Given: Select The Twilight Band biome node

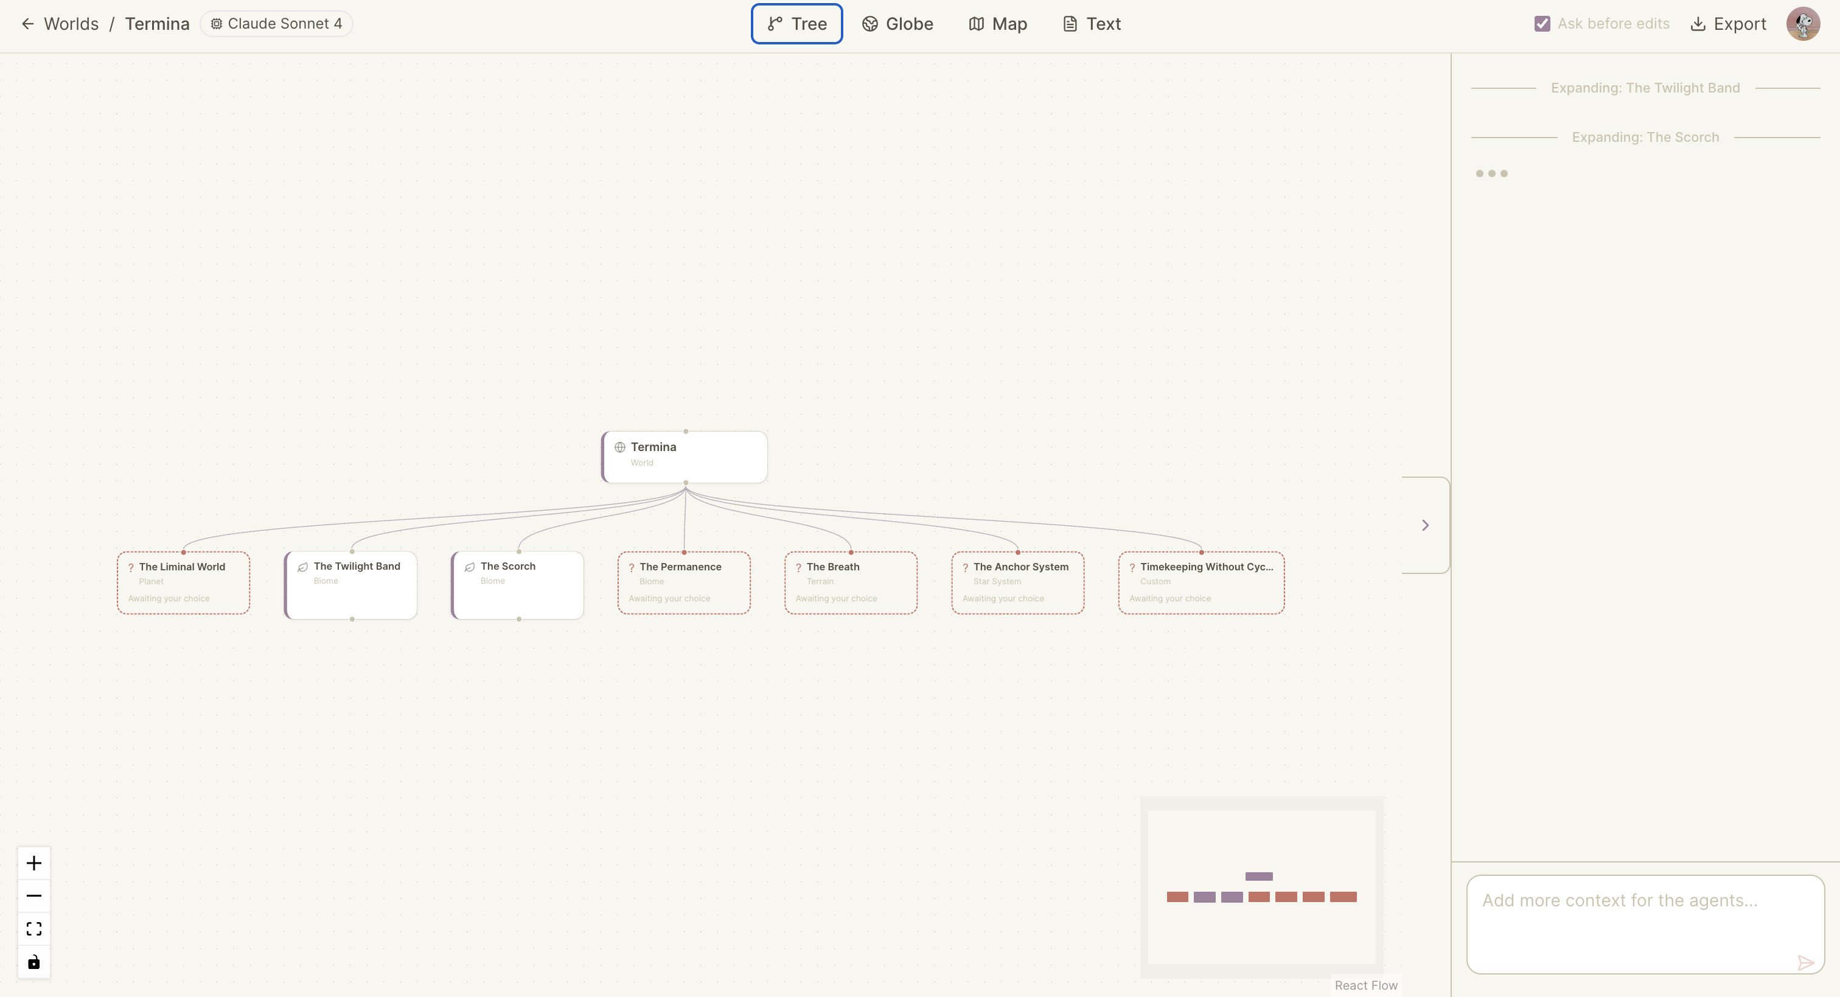Looking at the screenshot, I should (x=350, y=584).
